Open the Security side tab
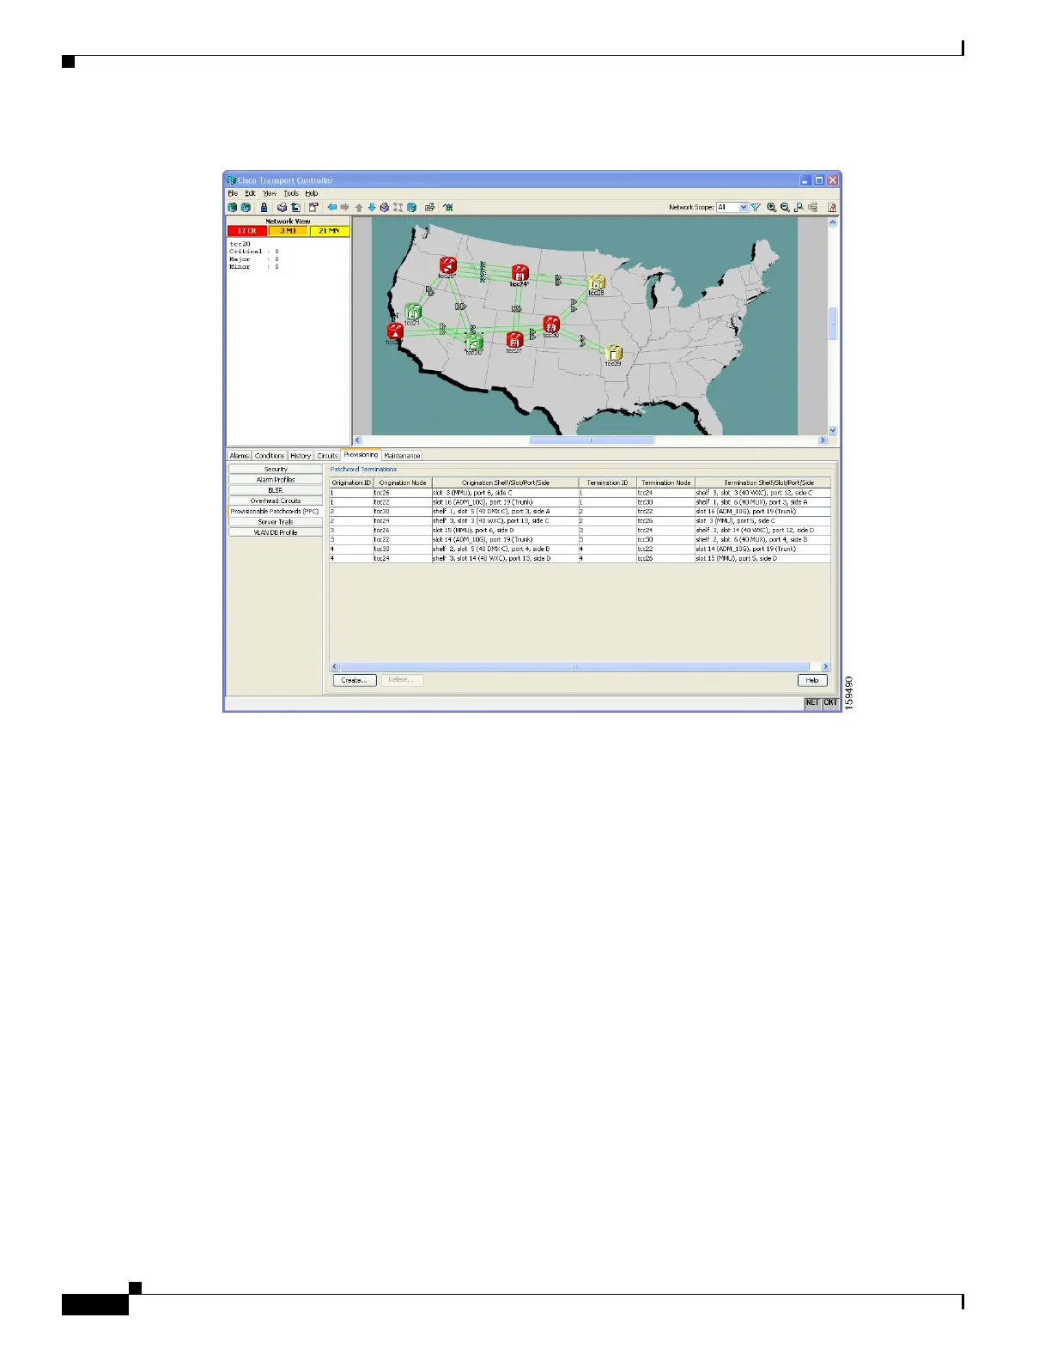 pyautogui.click(x=276, y=470)
